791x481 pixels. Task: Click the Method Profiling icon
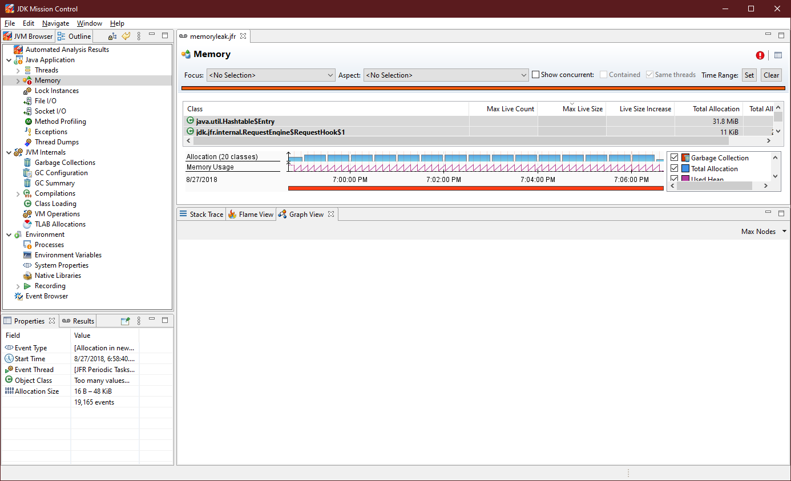click(27, 122)
